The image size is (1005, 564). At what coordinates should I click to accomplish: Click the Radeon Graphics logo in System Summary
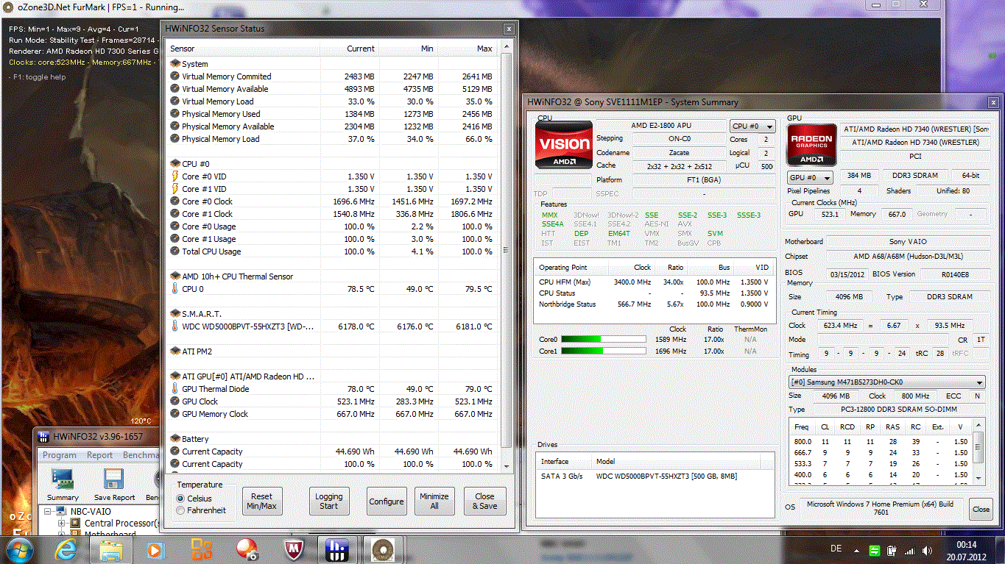click(811, 145)
